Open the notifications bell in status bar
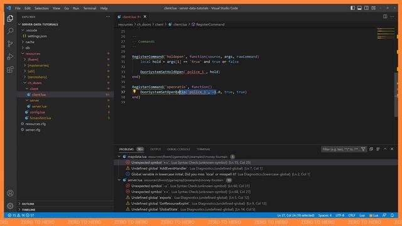This screenshot has width=402, height=226. point(392,215)
